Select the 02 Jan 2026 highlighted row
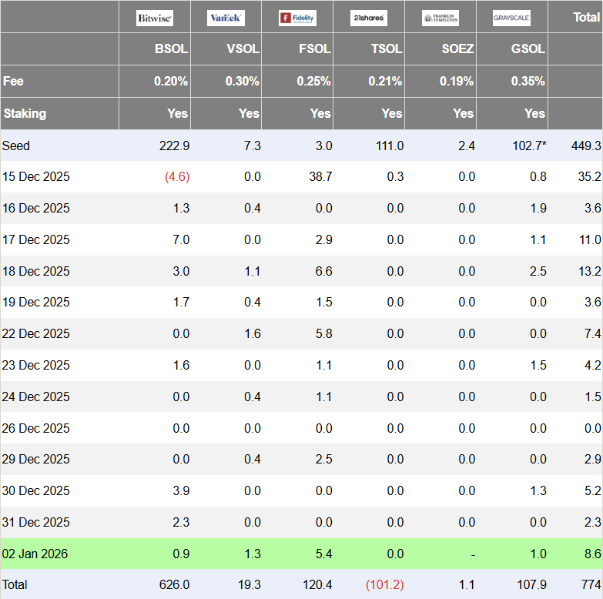 click(302, 554)
